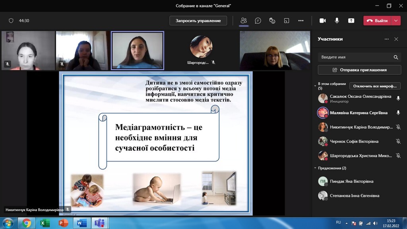
Task: Click the shield security icon near timer
Action: [11, 21]
